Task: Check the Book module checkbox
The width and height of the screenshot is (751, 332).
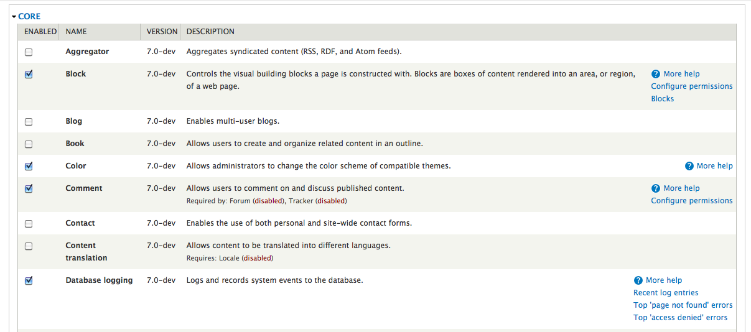Action: click(29, 144)
